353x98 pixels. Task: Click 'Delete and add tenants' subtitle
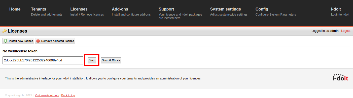coord(47,15)
